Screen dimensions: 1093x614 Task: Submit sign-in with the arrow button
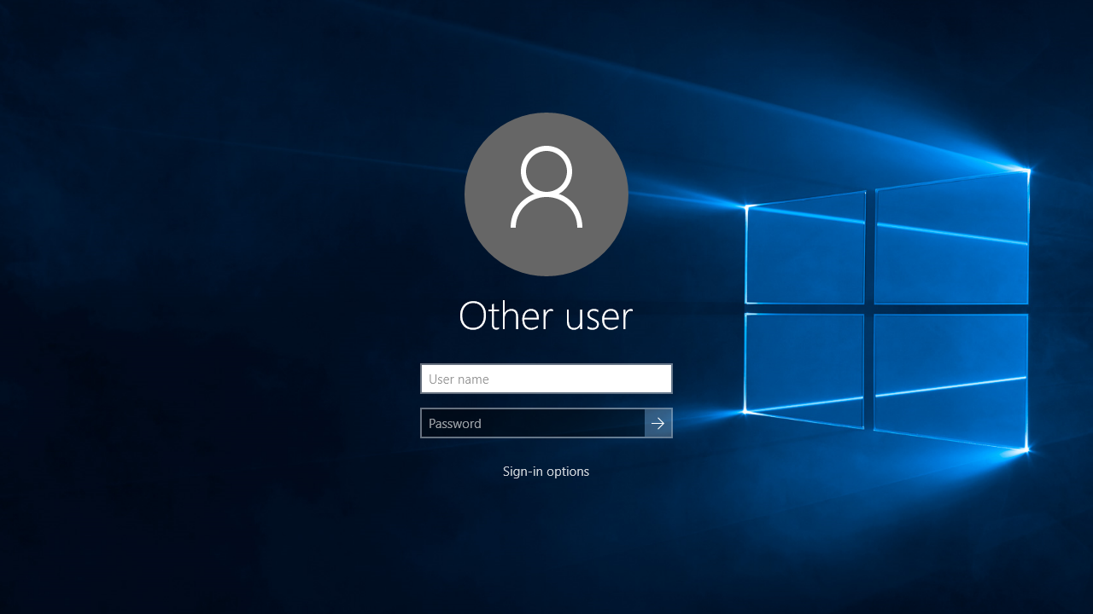click(658, 423)
